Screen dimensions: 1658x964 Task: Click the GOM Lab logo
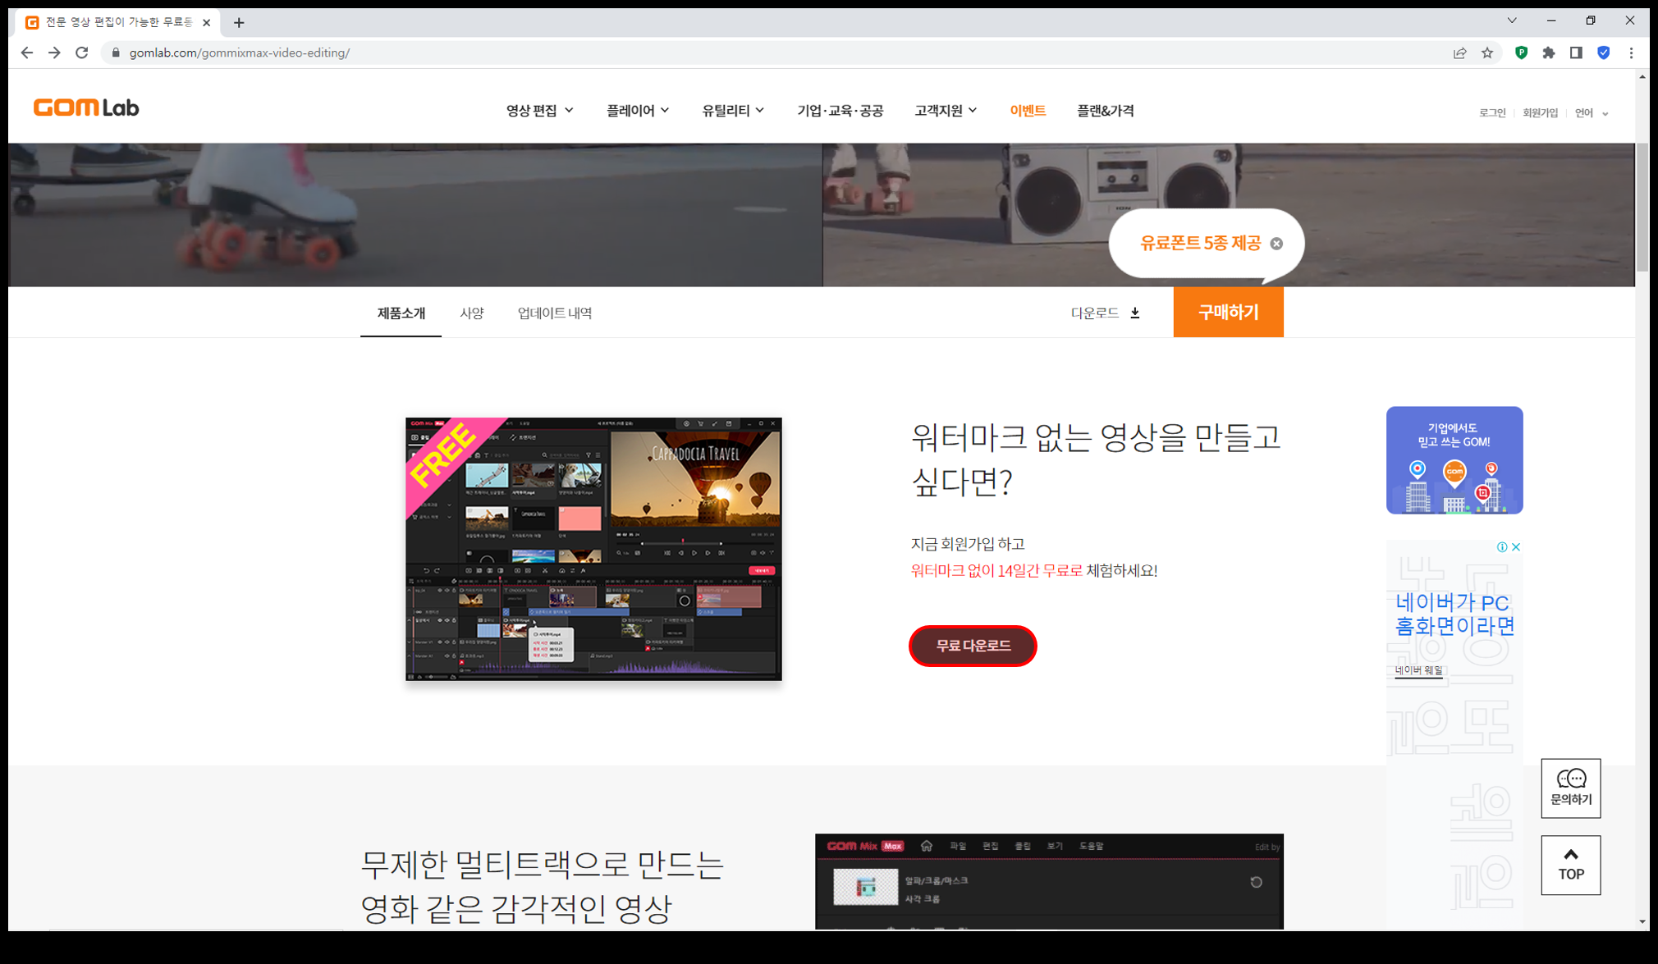[86, 107]
